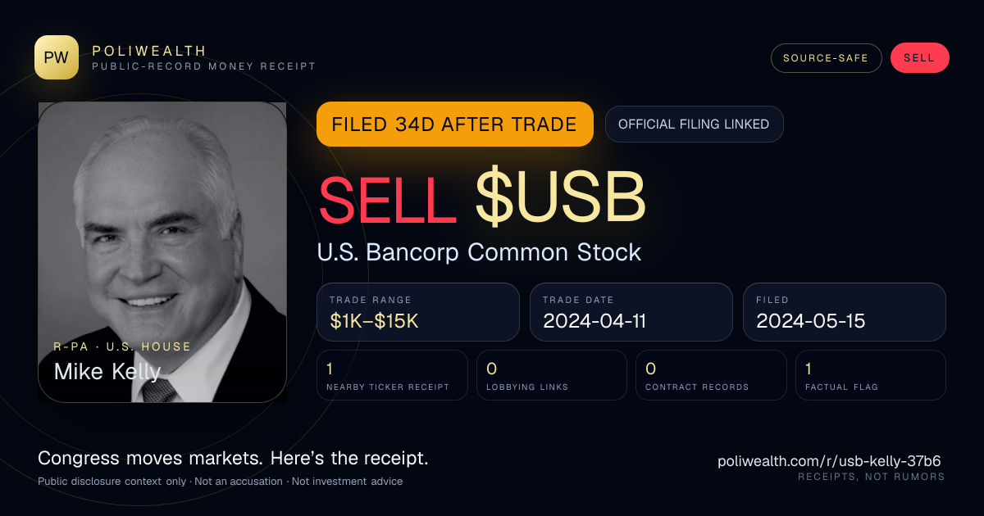Select the Filed 2024-05-15 card
This screenshot has width=984, height=516.
[845, 312]
